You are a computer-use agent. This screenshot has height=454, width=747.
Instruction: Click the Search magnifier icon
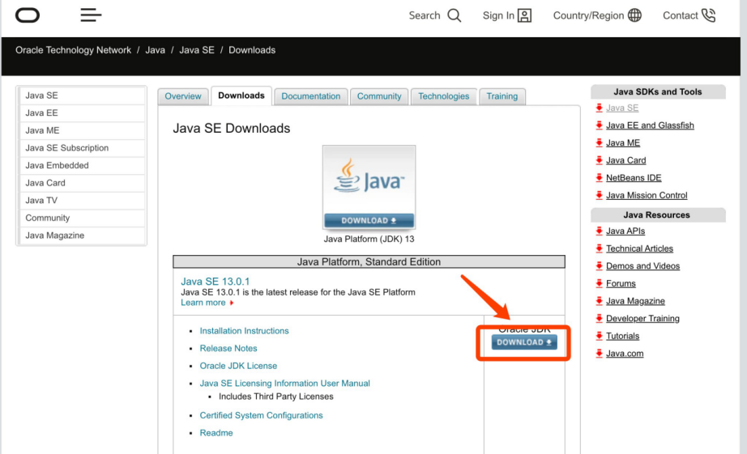(455, 15)
